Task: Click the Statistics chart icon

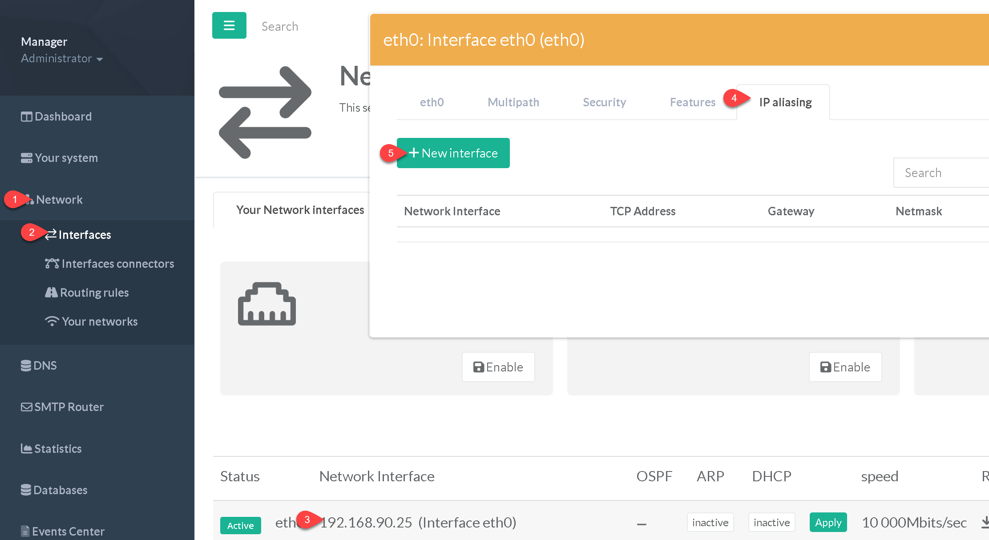Action: click(26, 448)
